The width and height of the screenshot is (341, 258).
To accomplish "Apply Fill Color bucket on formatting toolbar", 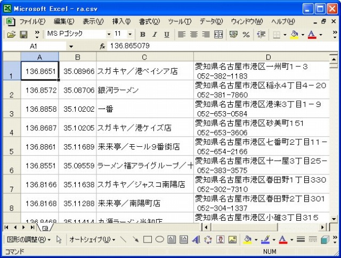I will [294, 35].
